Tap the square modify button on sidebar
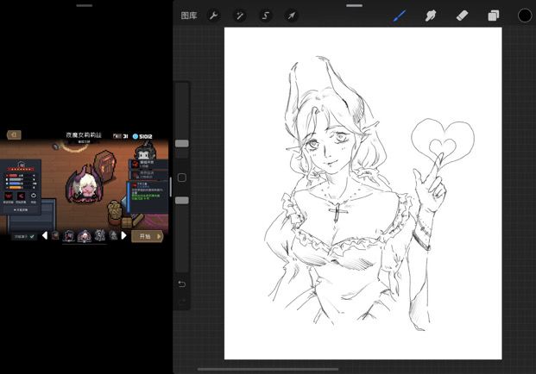536x374 pixels. pos(182,178)
